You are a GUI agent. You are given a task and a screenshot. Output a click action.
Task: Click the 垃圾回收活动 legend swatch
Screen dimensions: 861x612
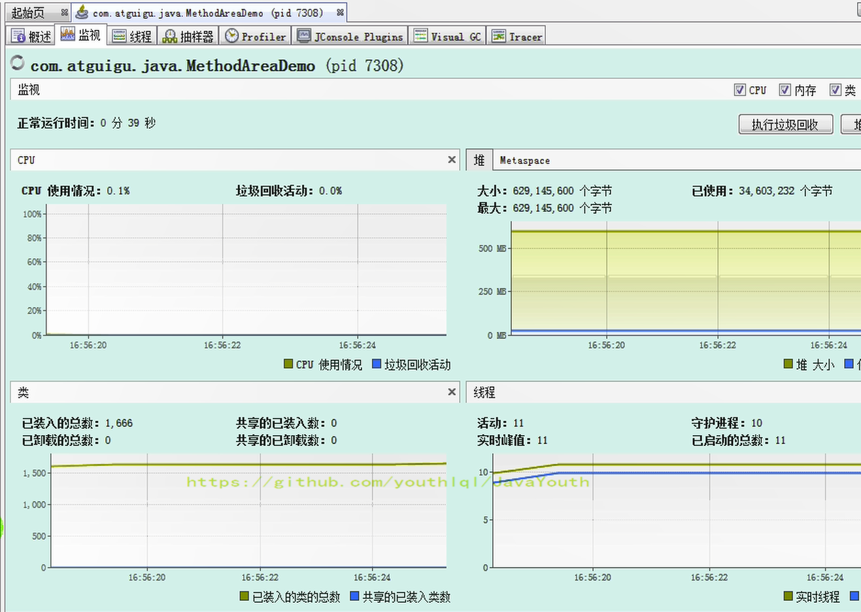377,364
